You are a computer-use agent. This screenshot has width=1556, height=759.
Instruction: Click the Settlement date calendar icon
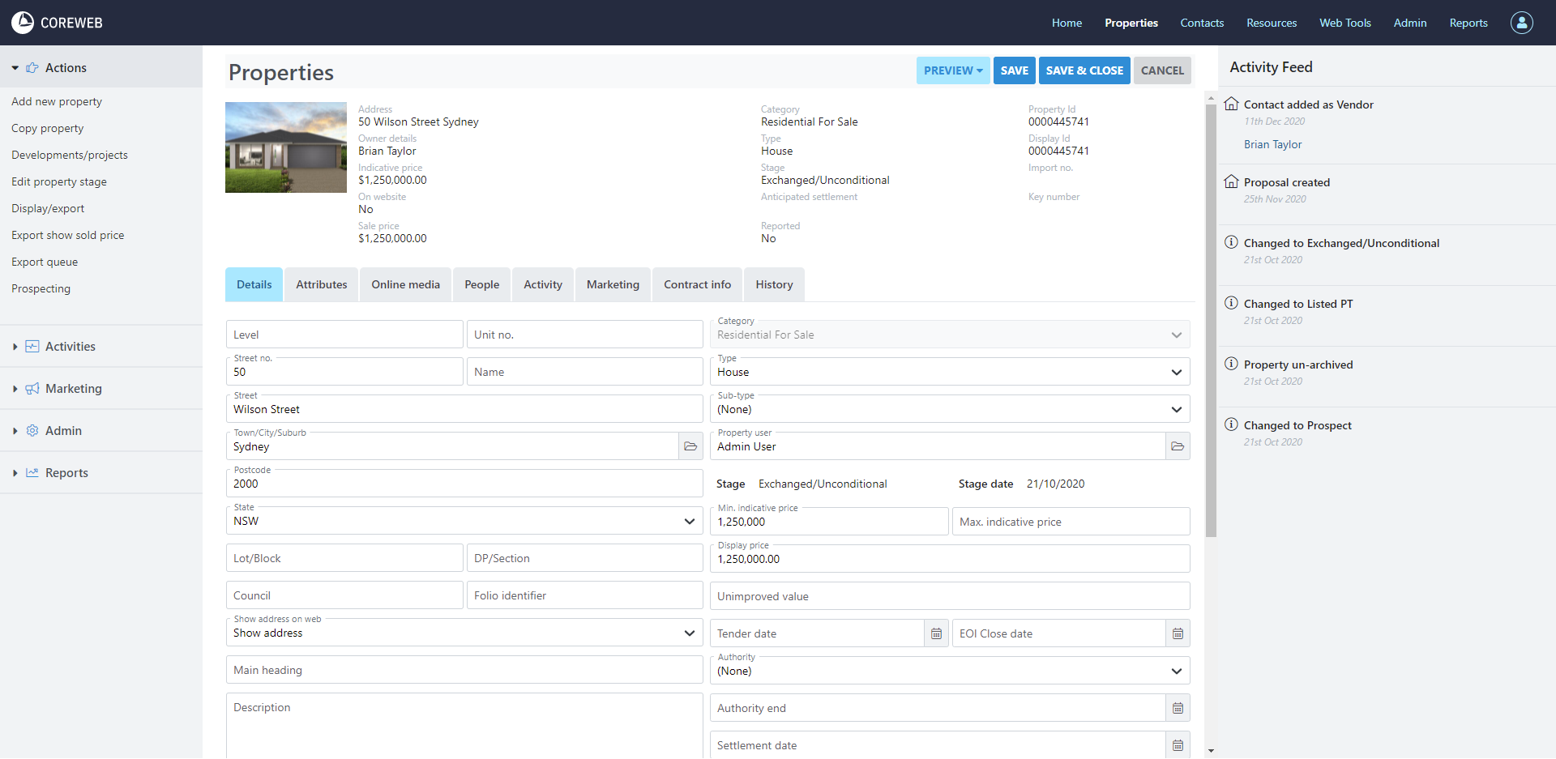(x=1178, y=745)
